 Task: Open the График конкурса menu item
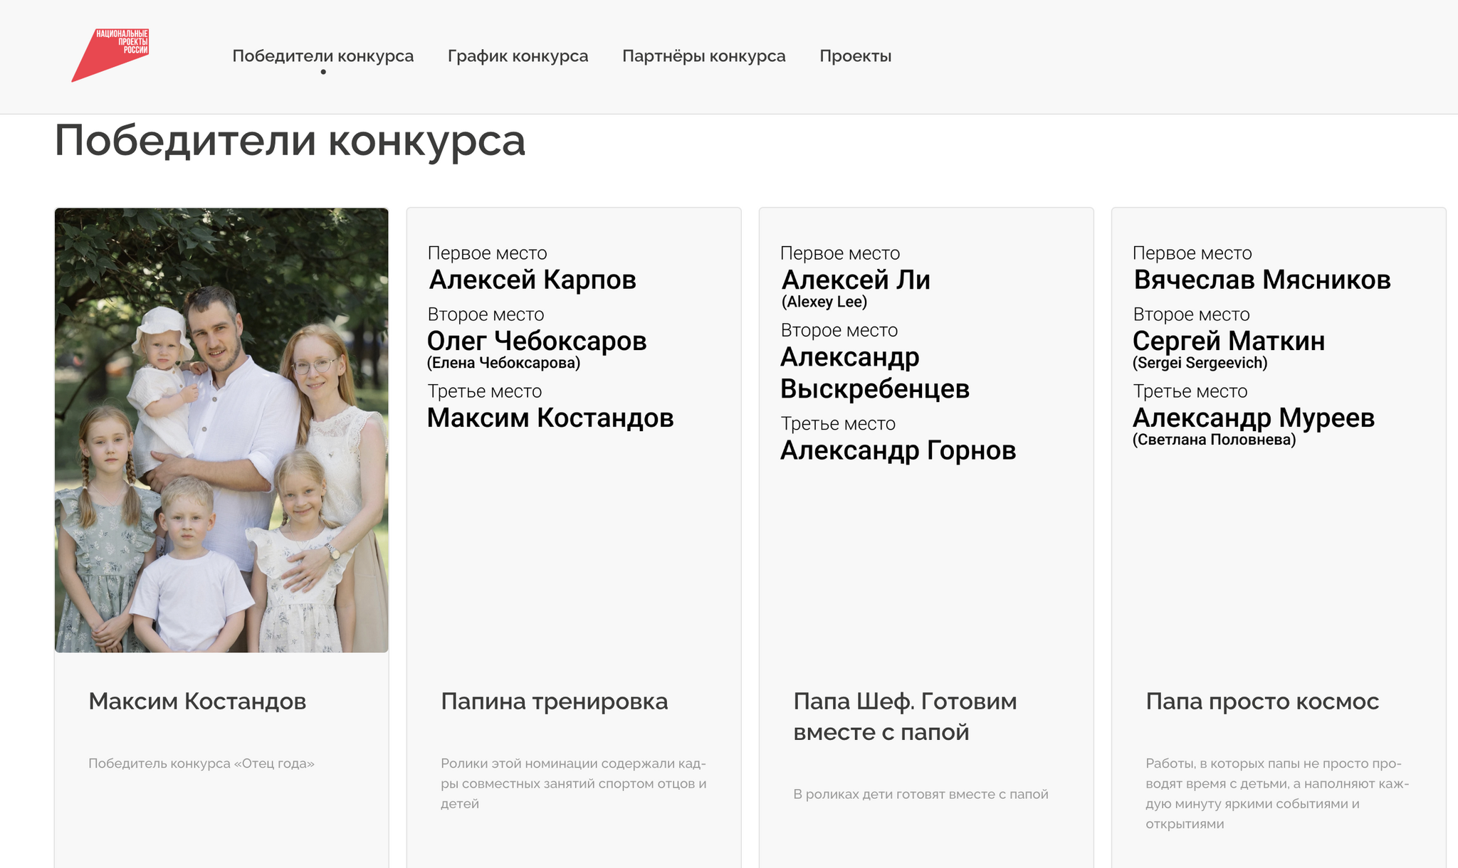518,56
